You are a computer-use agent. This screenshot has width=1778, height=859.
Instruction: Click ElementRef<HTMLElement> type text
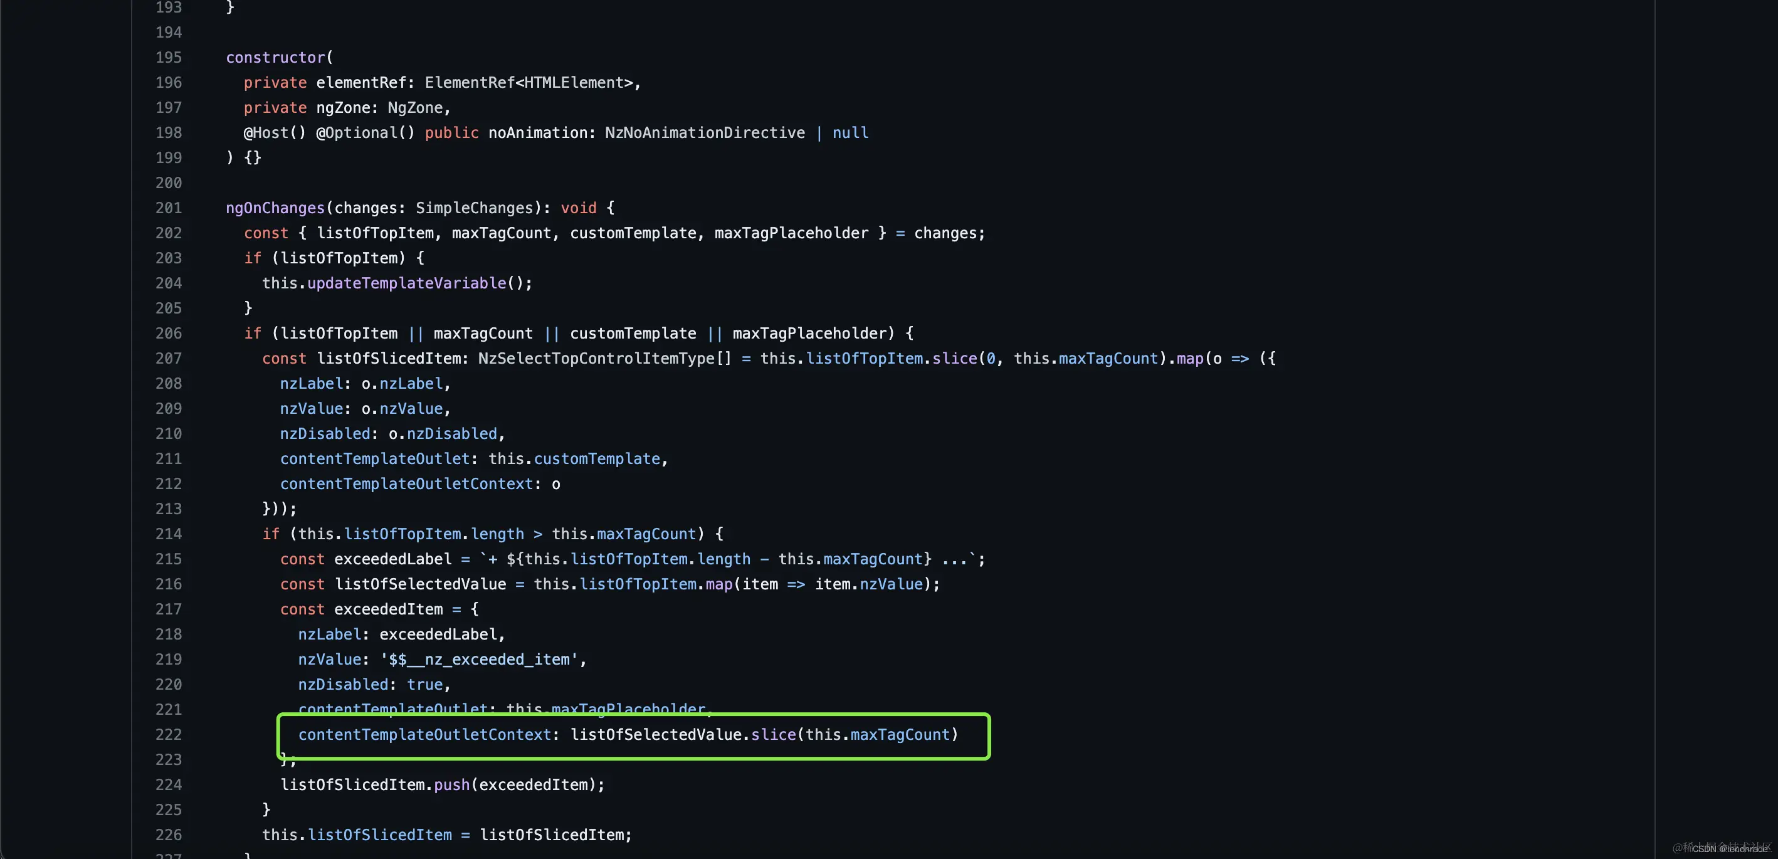529,83
